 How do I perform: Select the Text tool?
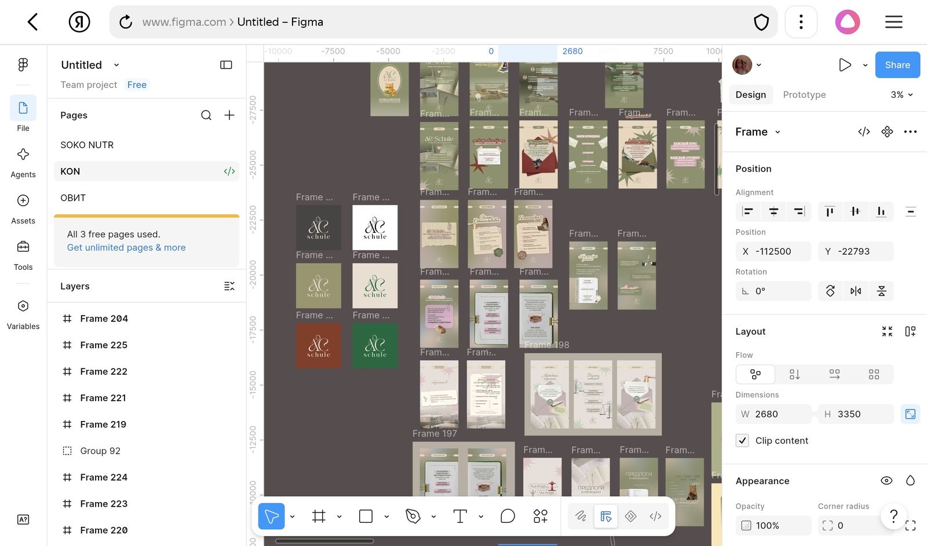[x=460, y=516]
